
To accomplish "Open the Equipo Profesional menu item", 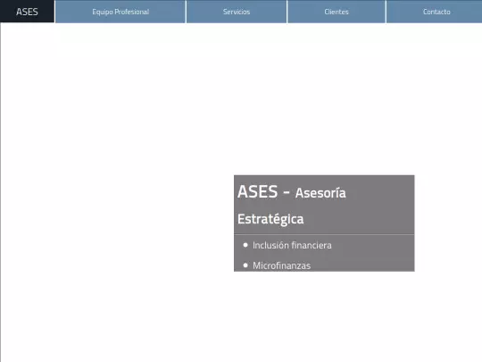I will coord(120,12).
